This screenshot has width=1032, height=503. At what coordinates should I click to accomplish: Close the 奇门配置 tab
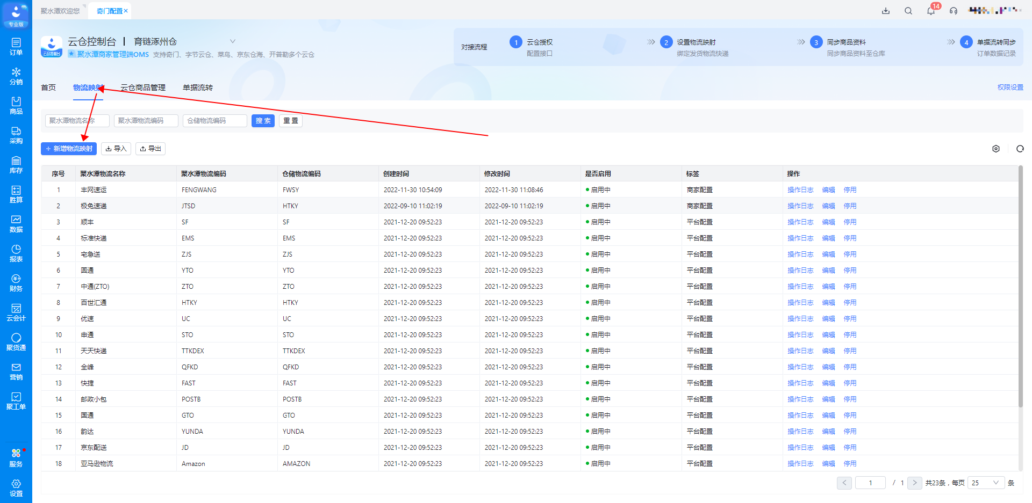tap(126, 11)
